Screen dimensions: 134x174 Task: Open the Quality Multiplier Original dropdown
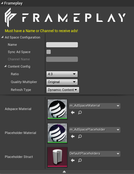62,82
